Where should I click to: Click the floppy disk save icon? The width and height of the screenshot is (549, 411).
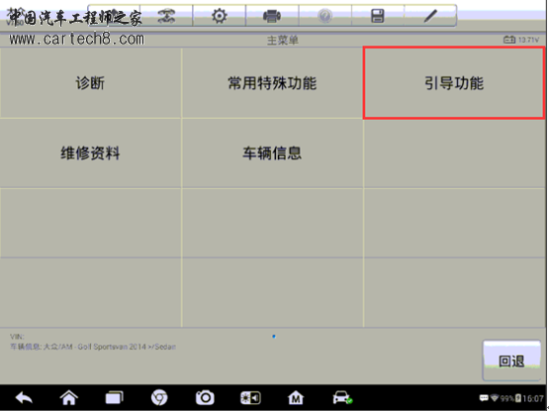378,16
